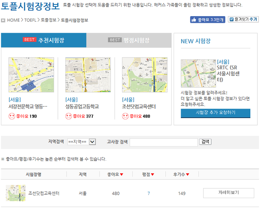
Task: Open the SRTC new test center map thumbnail
Action: [x=198, y=73]
